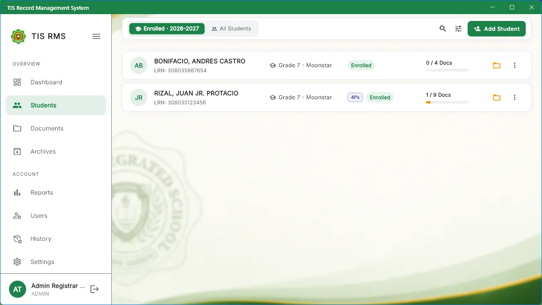Click the graduation cap icon in Bonifacio's row
Viewport: 542px width, 305px height.
tap(273, 65)
